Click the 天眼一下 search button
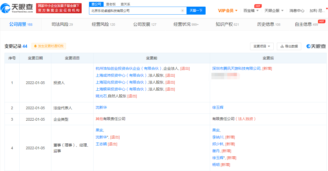Viewport: 328px width, 171px height. click(196, 11)
